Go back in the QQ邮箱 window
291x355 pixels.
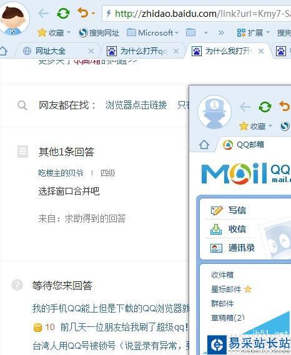[x=245, y=107]
